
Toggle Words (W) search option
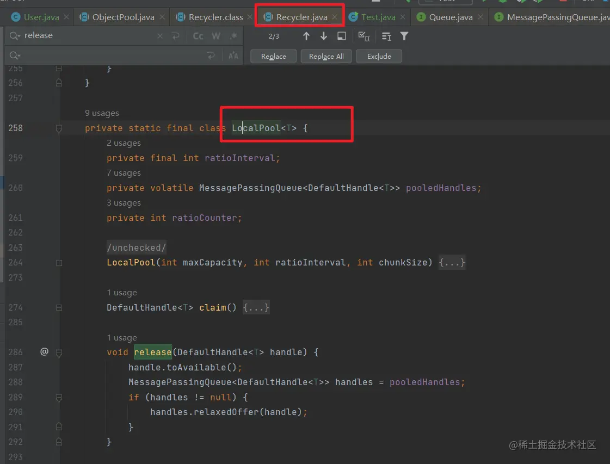click(216, 36)
